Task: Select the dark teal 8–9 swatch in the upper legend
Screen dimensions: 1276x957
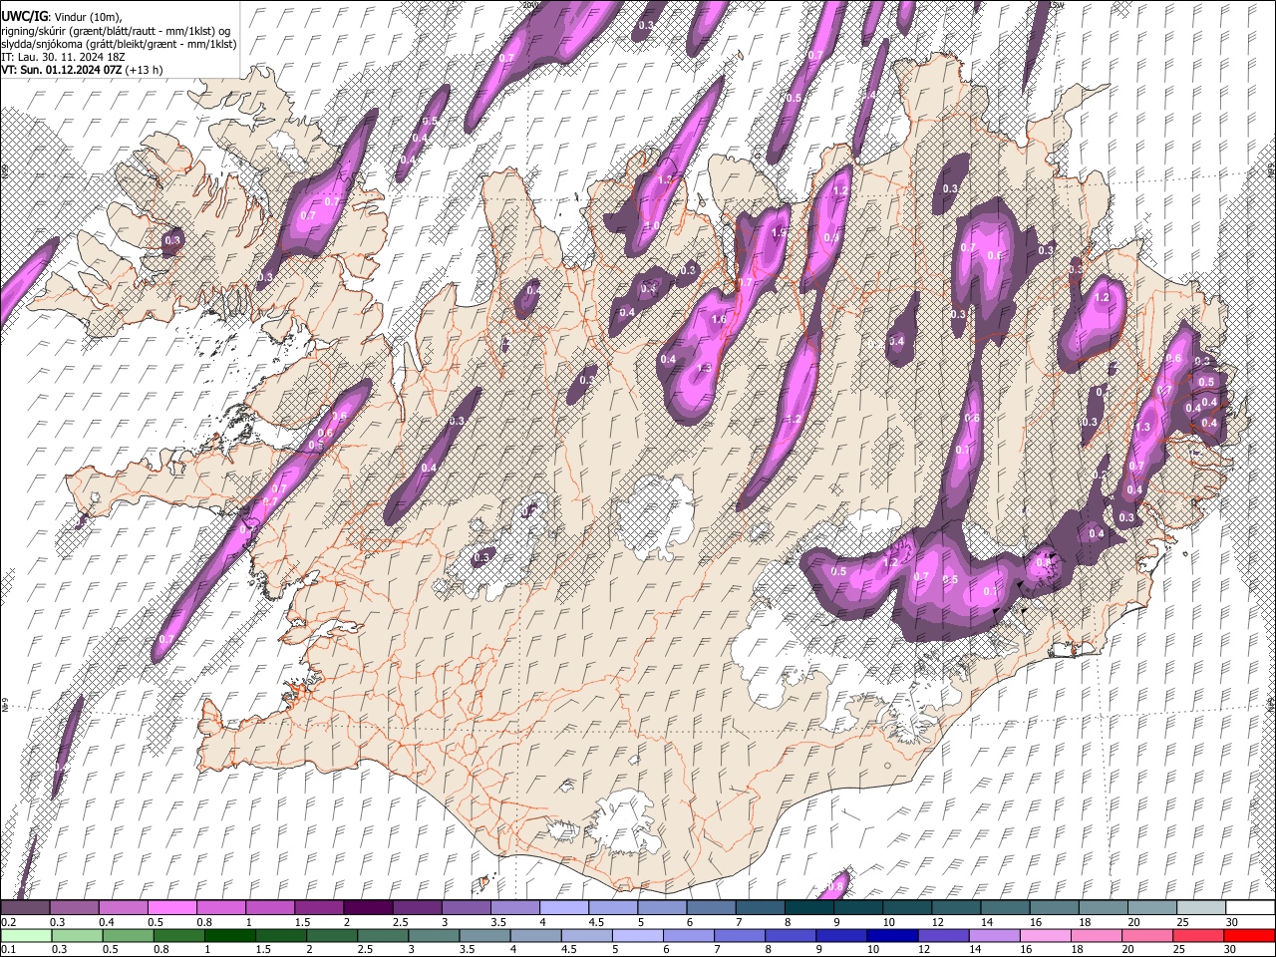Action: [808, 908]
